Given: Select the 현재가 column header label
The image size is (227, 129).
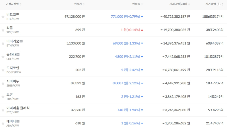Looking at the screenshot, I should [x=78, y=4].
